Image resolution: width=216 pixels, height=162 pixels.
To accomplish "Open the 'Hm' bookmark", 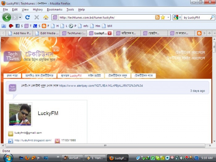I will pyautogui.click(x=95, y=26).
